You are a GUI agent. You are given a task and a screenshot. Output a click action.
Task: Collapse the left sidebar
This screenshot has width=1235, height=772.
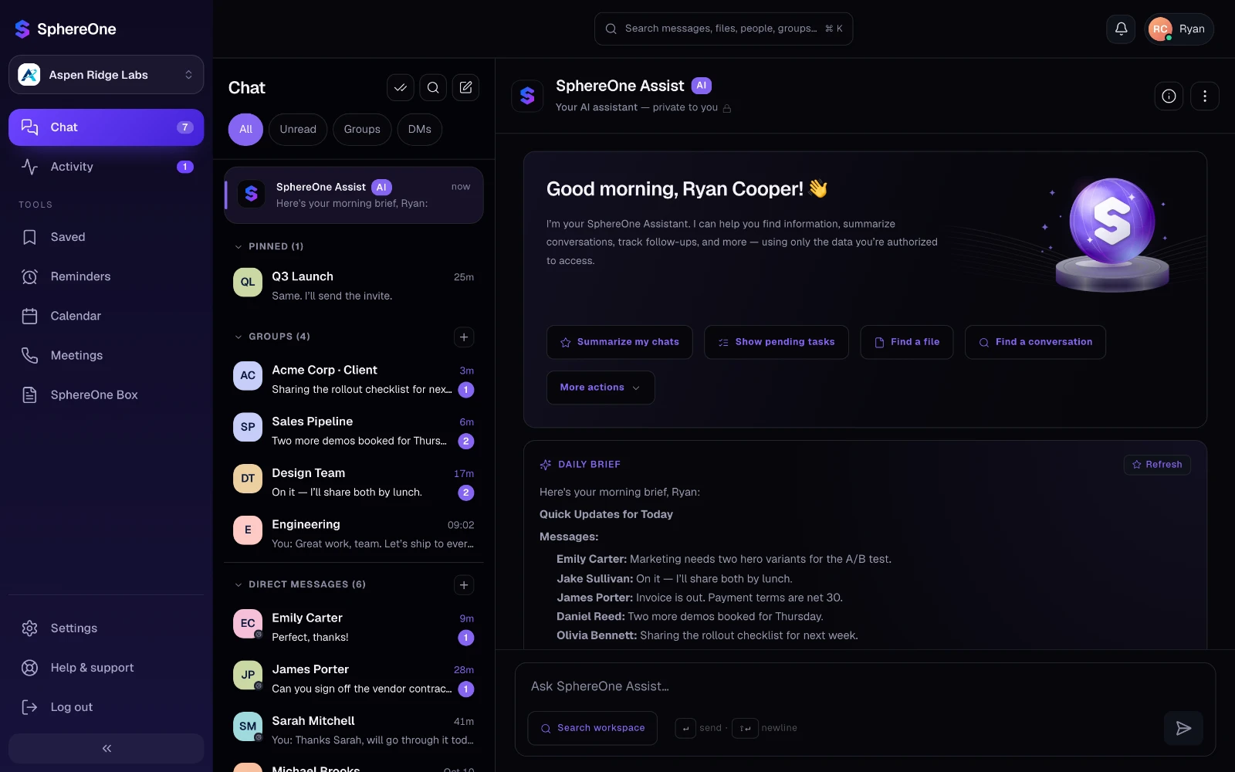pyautogui.click(x=107, y=748)
